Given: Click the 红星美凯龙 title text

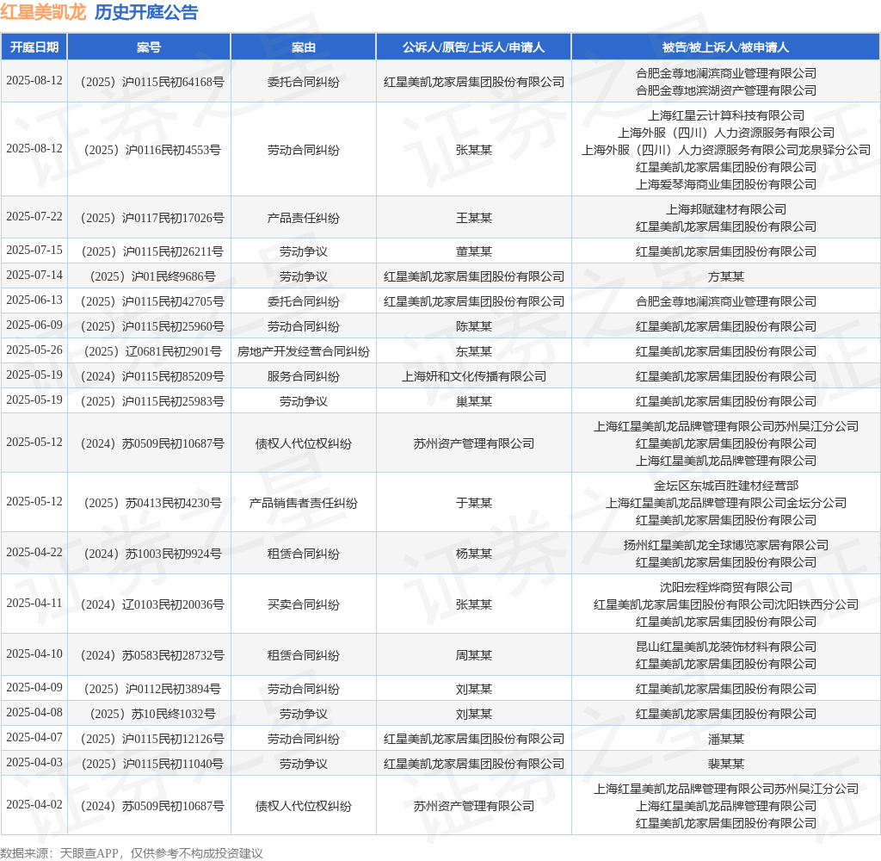Looking at the screenshot, I should (x=43, y=12).
